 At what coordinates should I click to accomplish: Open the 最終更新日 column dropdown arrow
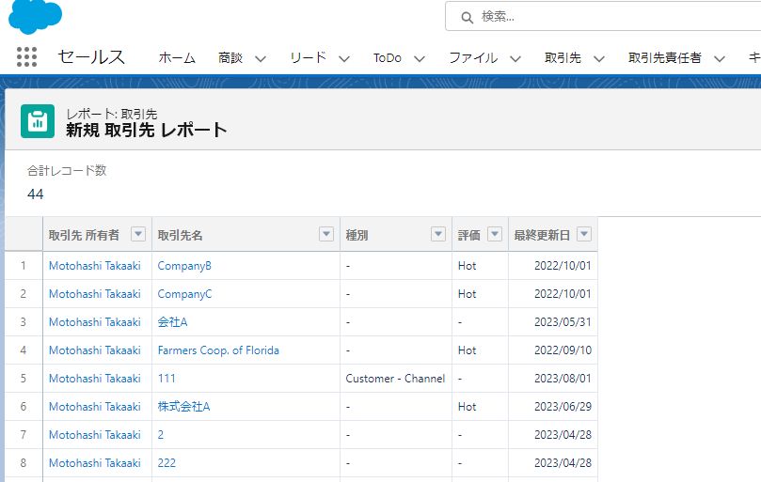pyautogui.click(x=584, y=234)
